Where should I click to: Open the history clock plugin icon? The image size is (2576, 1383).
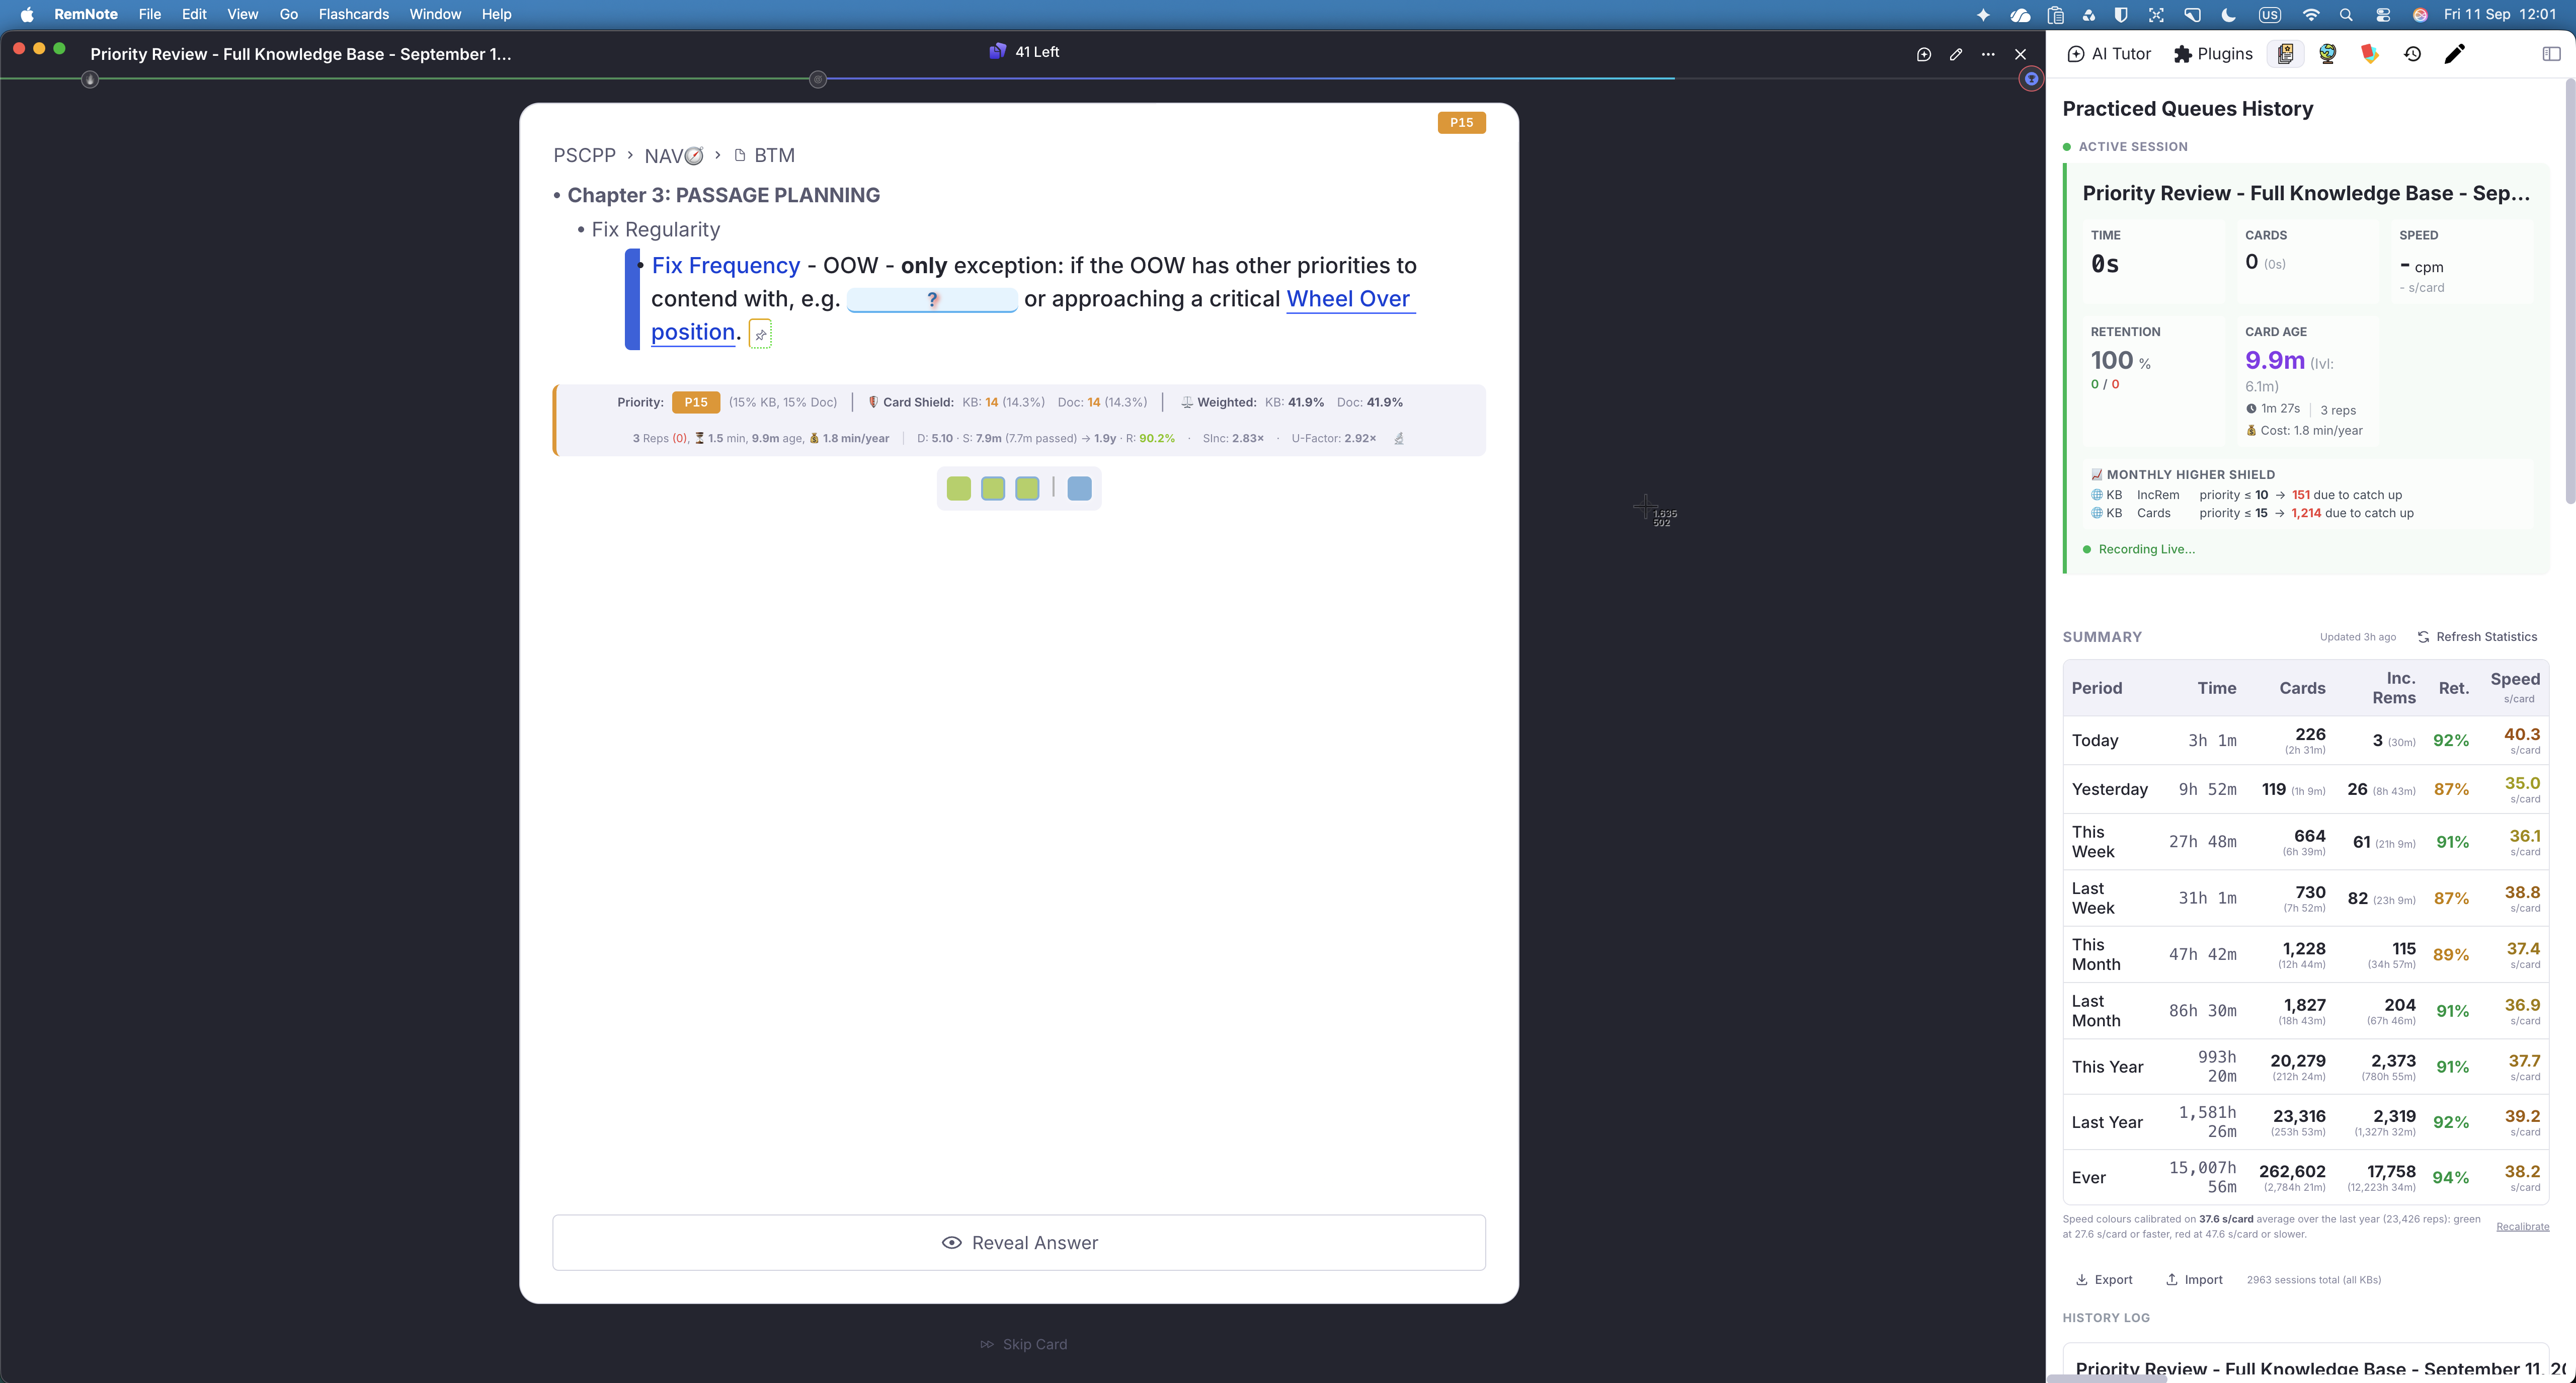point(2412,54)
